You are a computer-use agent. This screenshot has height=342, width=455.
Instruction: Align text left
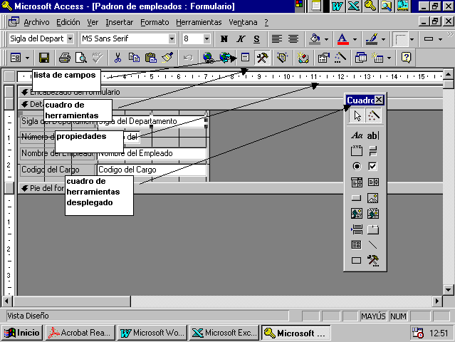pyautogui.click(x=277, y=39)
